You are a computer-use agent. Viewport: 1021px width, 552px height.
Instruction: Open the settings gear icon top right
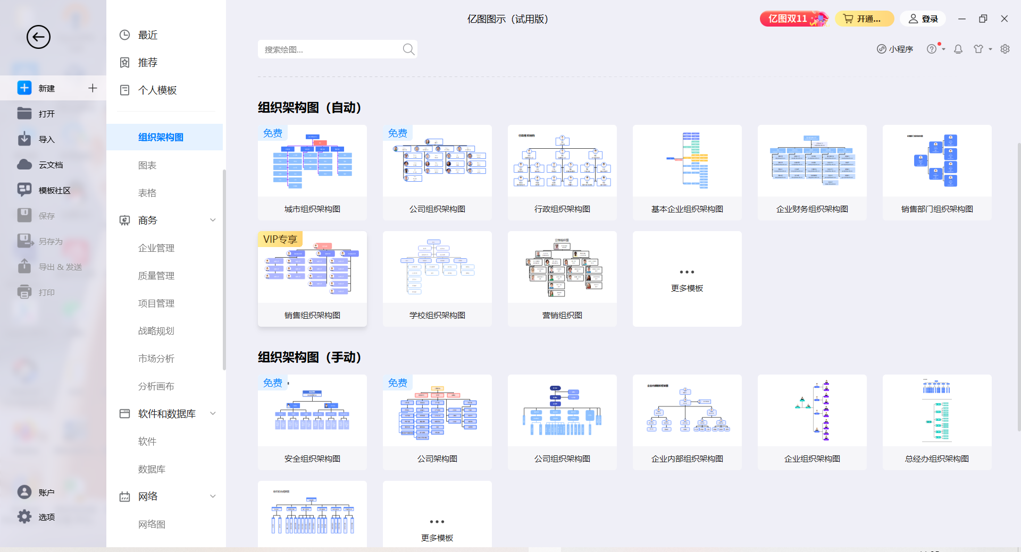tap(1005, 49)
